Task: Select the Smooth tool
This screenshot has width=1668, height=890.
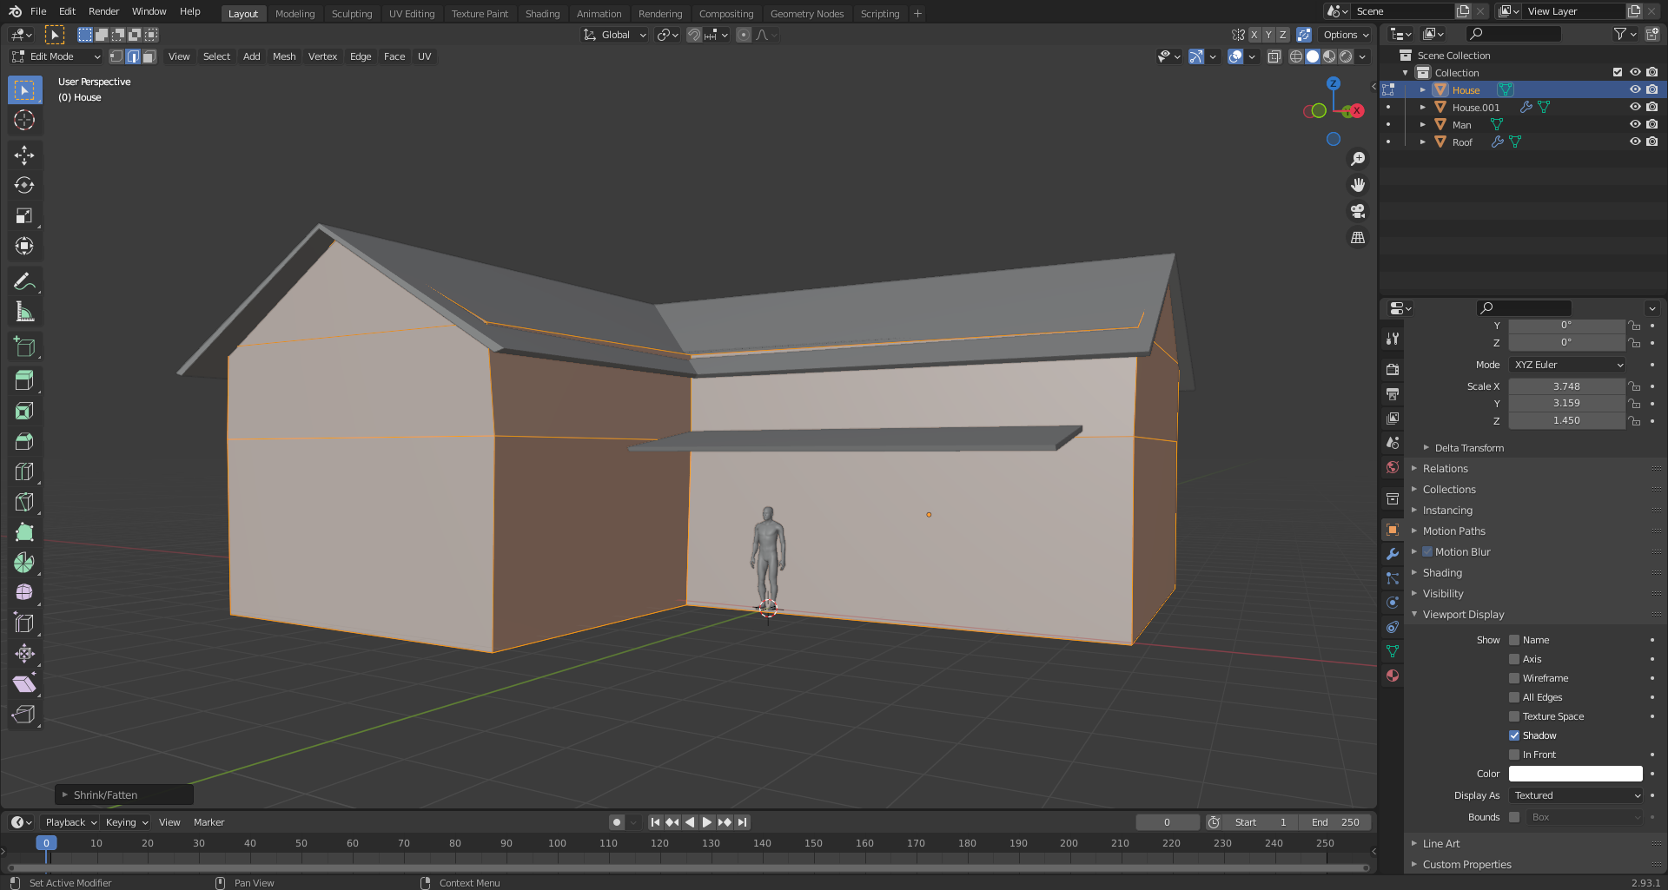Action: pos(24,593)
